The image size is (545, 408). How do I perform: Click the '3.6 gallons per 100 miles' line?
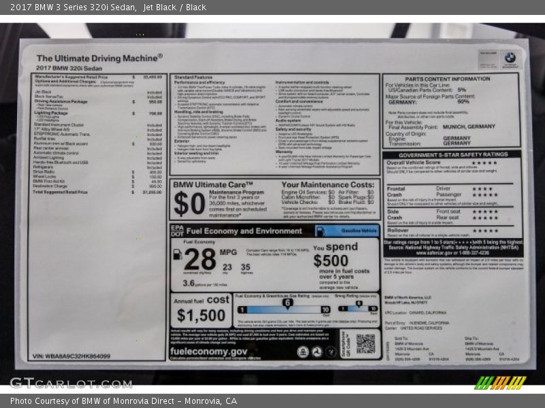point(205,284)
